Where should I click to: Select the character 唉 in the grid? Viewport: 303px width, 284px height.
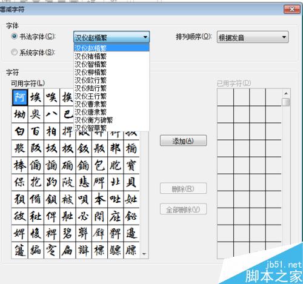[52, 97]
